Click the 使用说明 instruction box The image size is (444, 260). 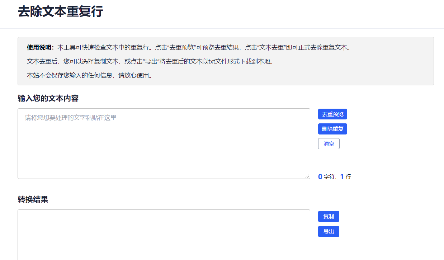[225, 60]
